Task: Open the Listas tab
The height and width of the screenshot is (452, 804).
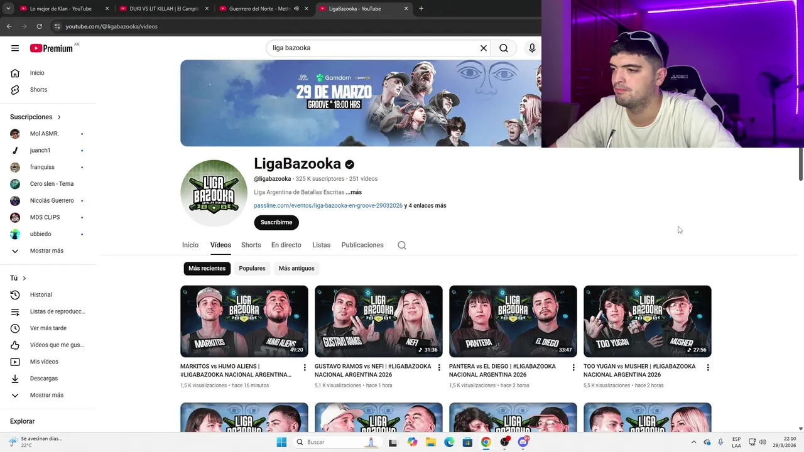Action: 321,245
